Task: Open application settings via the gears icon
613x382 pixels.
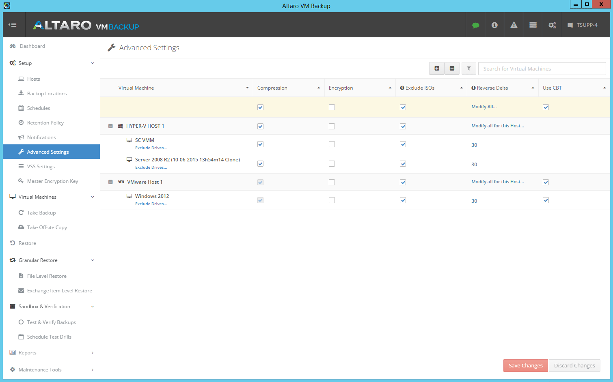Action: [551, 25]
